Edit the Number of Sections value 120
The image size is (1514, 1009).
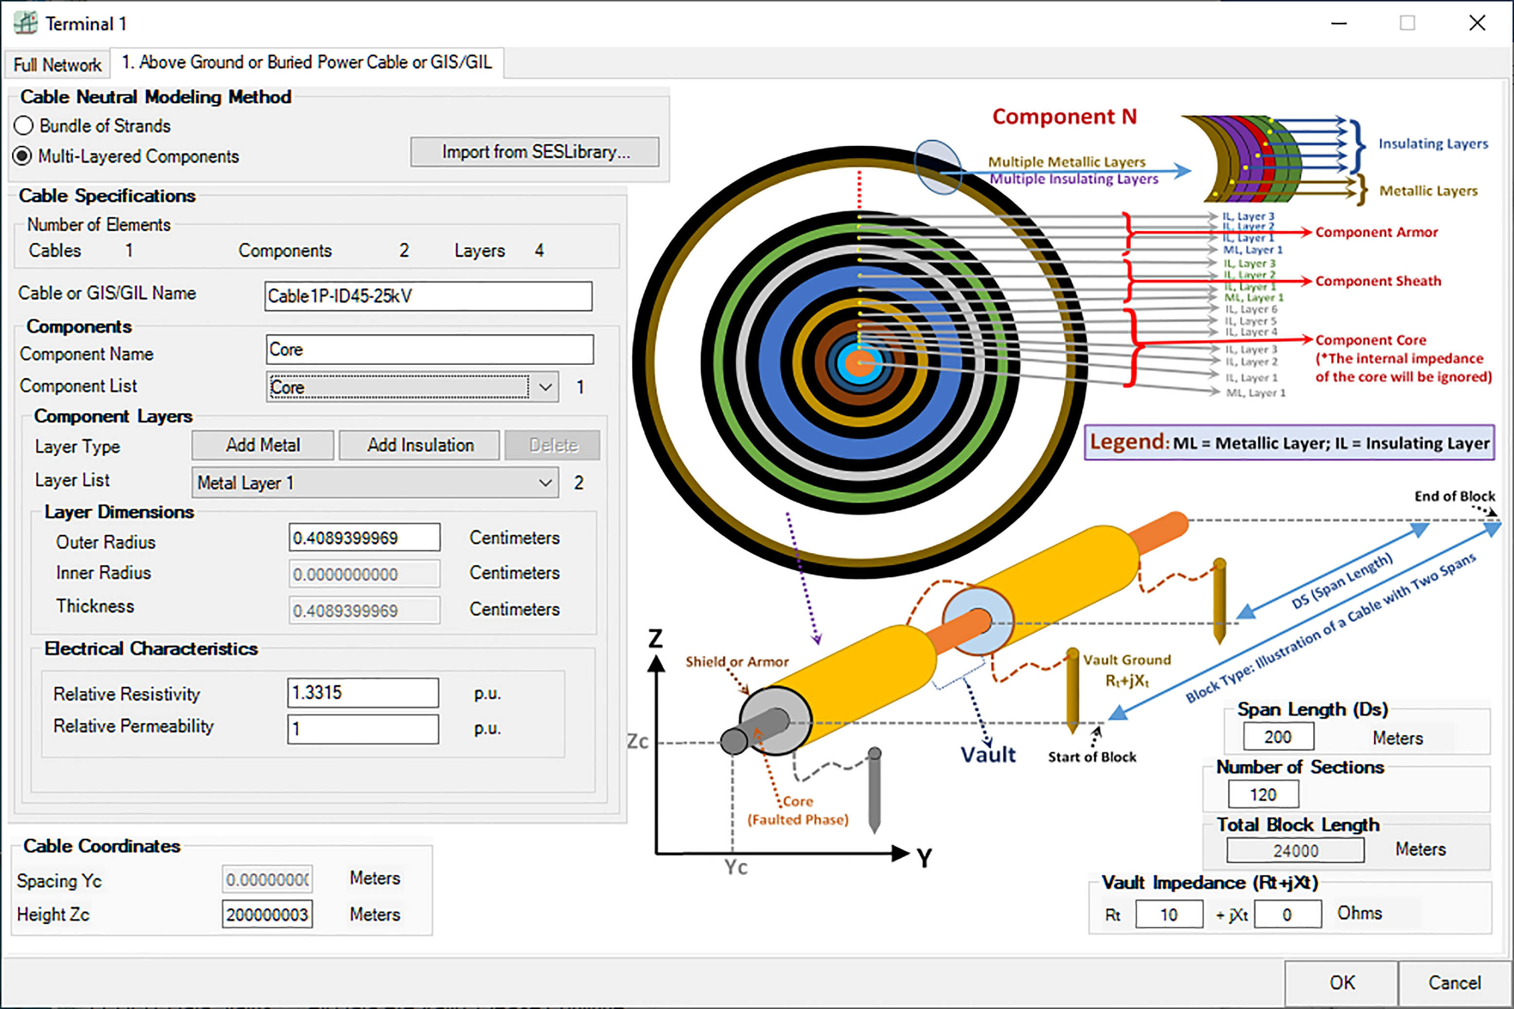pyautogui.click(x=1263, y=795)
